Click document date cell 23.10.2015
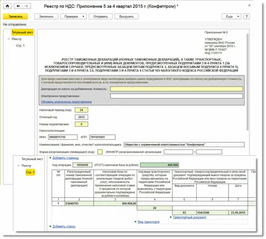The height and width of the screenshot is (239, 266). tap(238, 213)
